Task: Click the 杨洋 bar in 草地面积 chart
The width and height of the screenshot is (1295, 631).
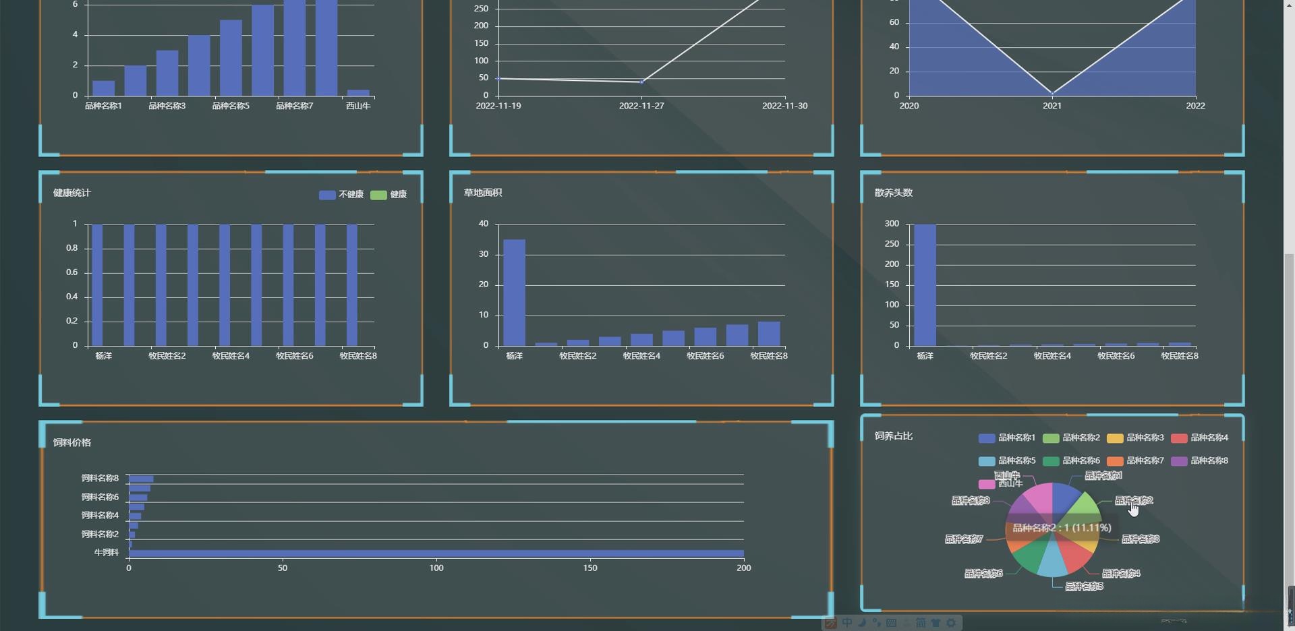Action: 514,293
